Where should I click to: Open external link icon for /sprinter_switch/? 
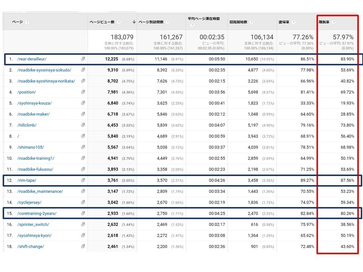83,224
